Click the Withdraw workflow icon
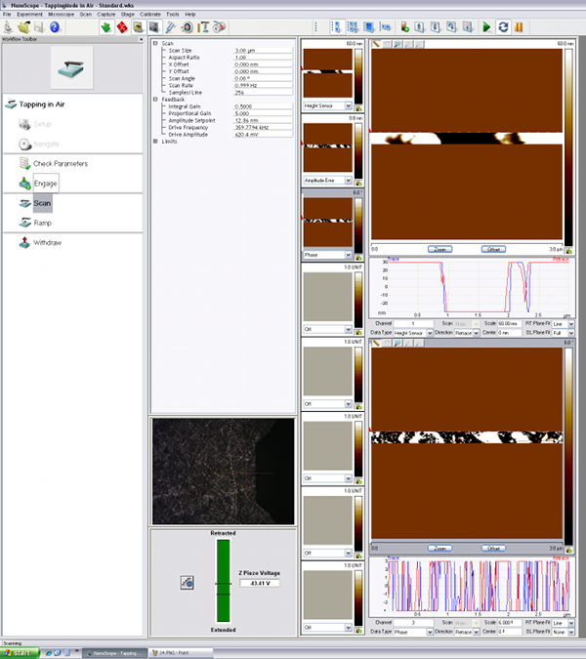The width and height of the screenshot is (586, 659). (x=24, y=242)
